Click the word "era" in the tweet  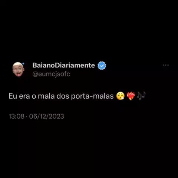pos(24,96)
